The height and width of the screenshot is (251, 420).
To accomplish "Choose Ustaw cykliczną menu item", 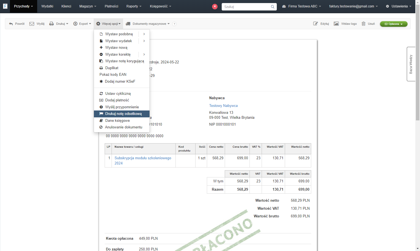I will (x=122, y=93).
